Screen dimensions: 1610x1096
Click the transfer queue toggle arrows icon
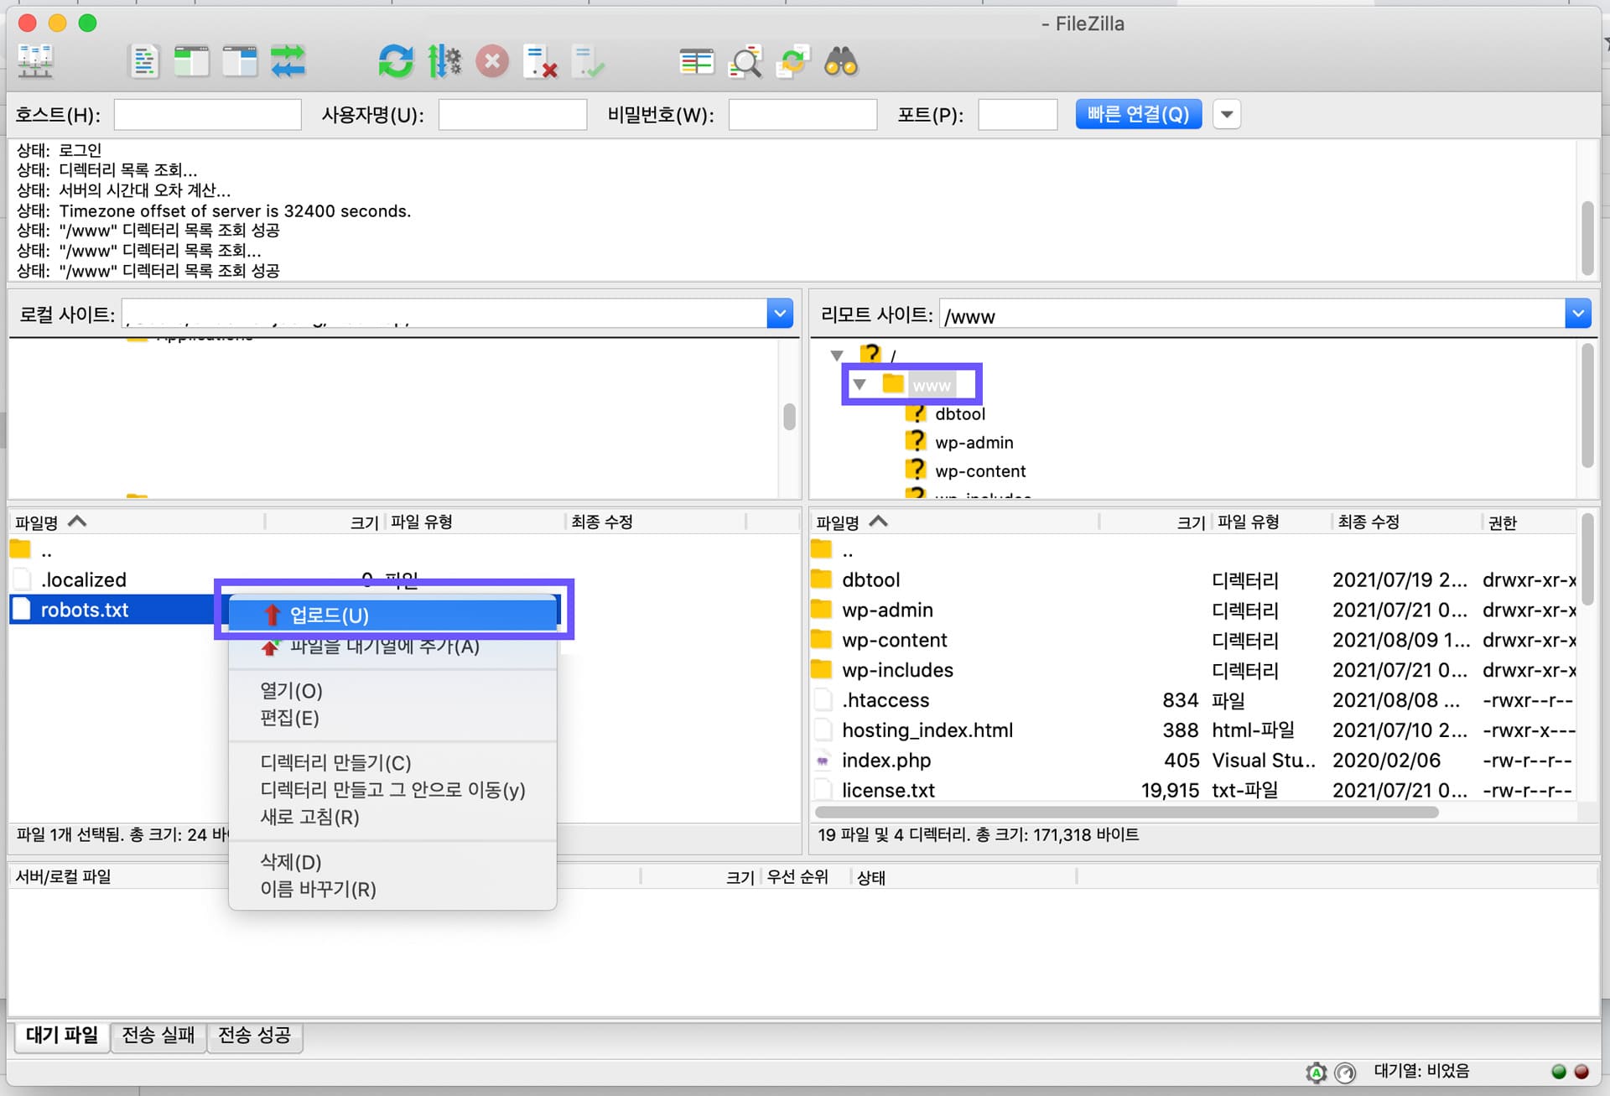(x=288, y=61)
